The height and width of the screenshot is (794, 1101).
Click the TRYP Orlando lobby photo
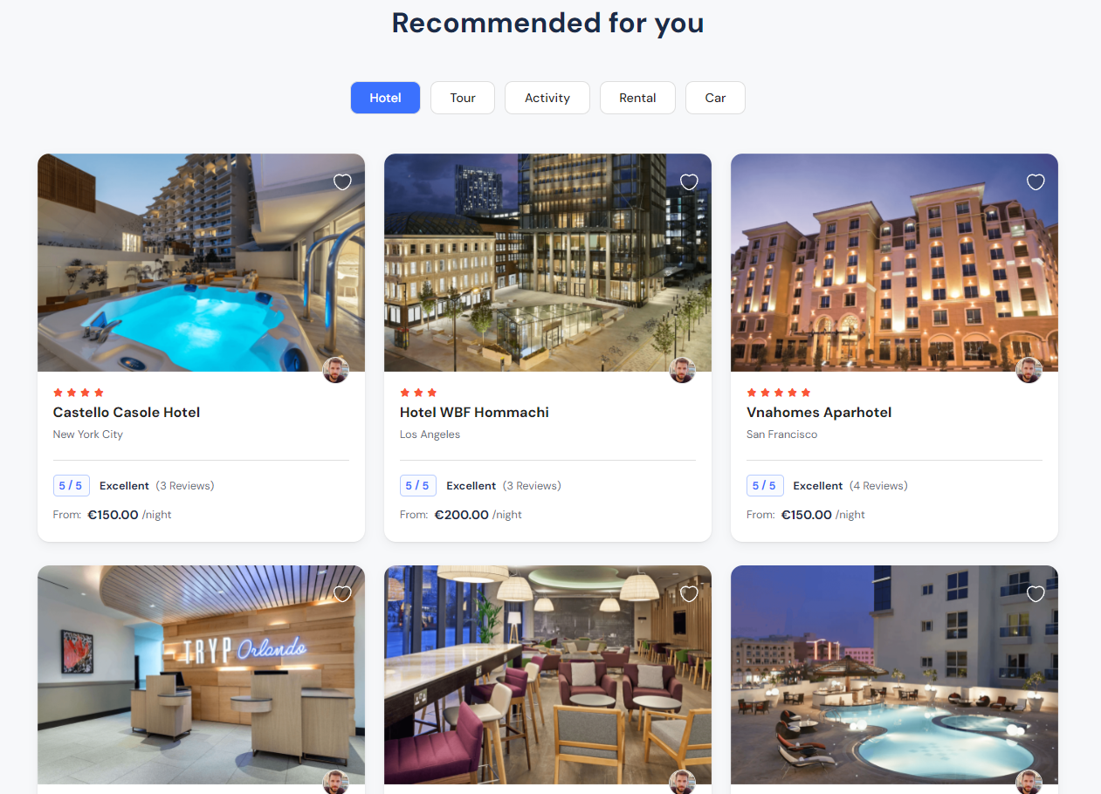(x=201, y=674)
